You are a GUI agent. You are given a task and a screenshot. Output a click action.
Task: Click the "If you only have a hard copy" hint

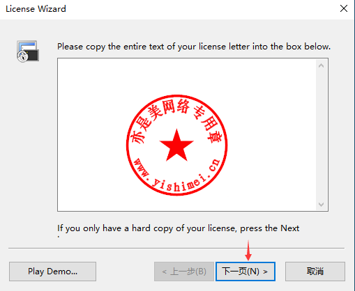point(178,228)
